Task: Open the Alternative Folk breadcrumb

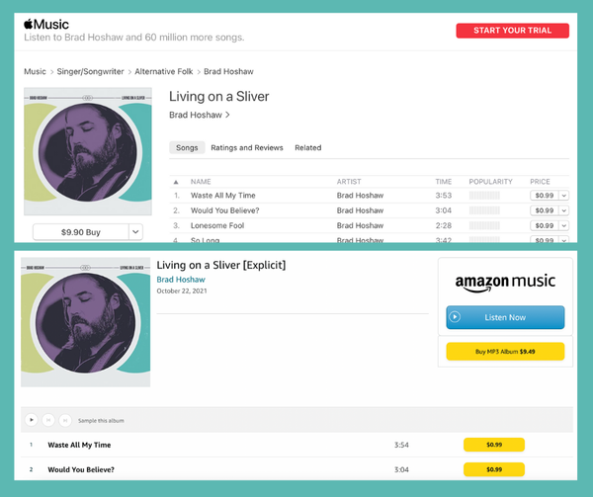Action: coord(164,71)
